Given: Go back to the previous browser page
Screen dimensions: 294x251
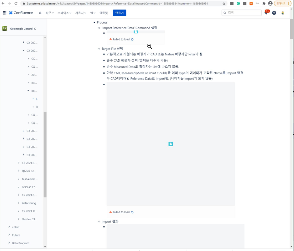Looking at the screenshot, I should (3, 3).
